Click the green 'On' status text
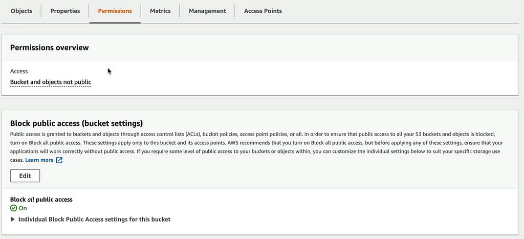 pos(23,208)
